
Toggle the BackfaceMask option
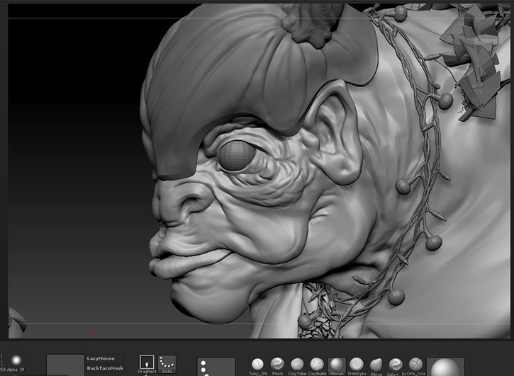click(x=105, y=368)
